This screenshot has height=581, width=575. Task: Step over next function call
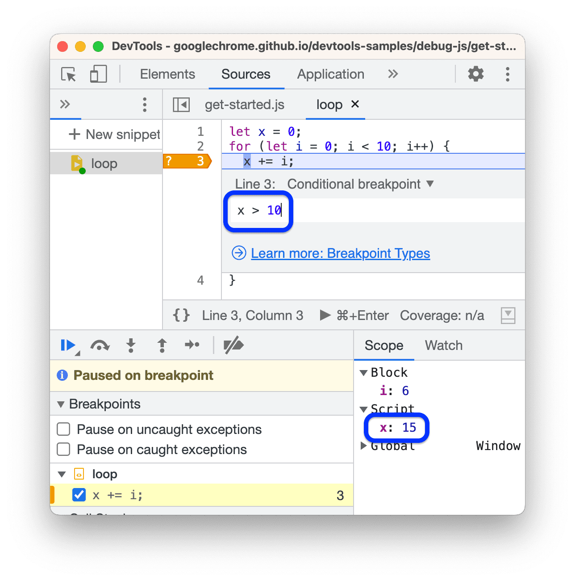[x=100, y=345]
